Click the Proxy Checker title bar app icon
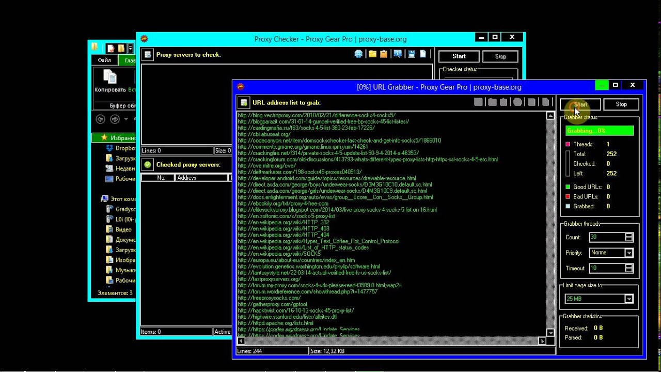661x372 pixels. pyautogui.click(x=144, y=39)
